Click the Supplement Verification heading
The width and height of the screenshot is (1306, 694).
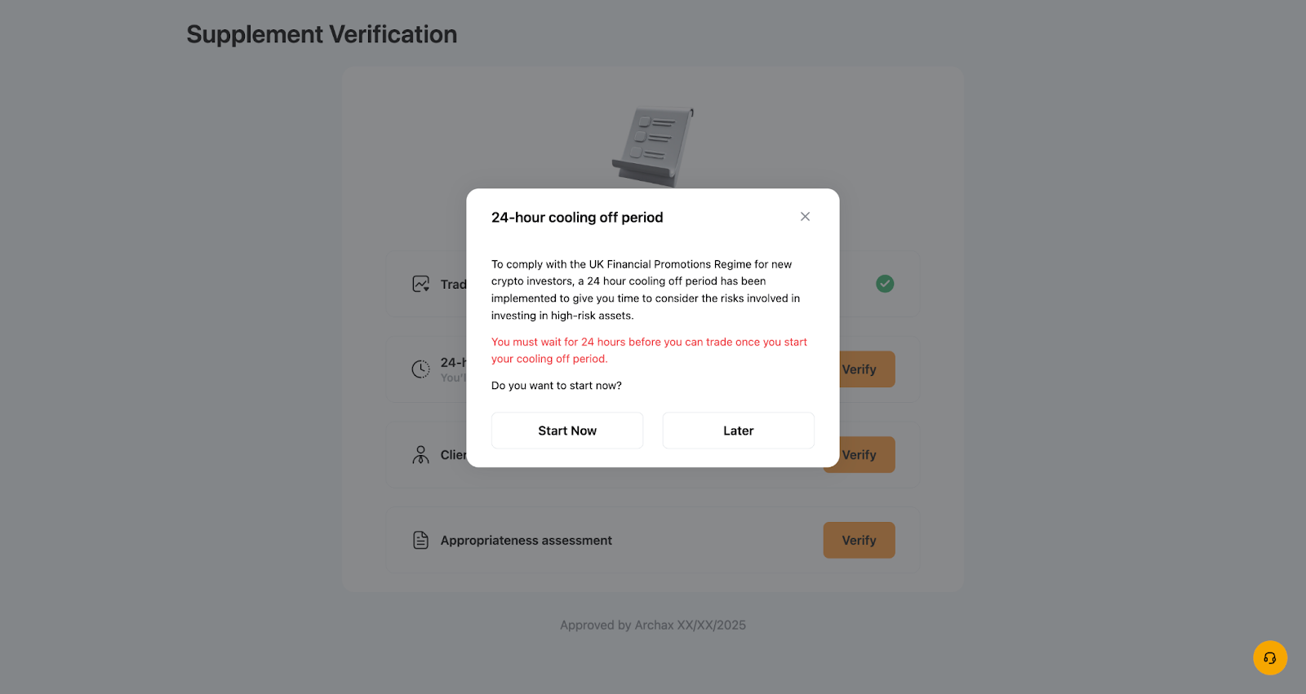(x=322, y=34)
